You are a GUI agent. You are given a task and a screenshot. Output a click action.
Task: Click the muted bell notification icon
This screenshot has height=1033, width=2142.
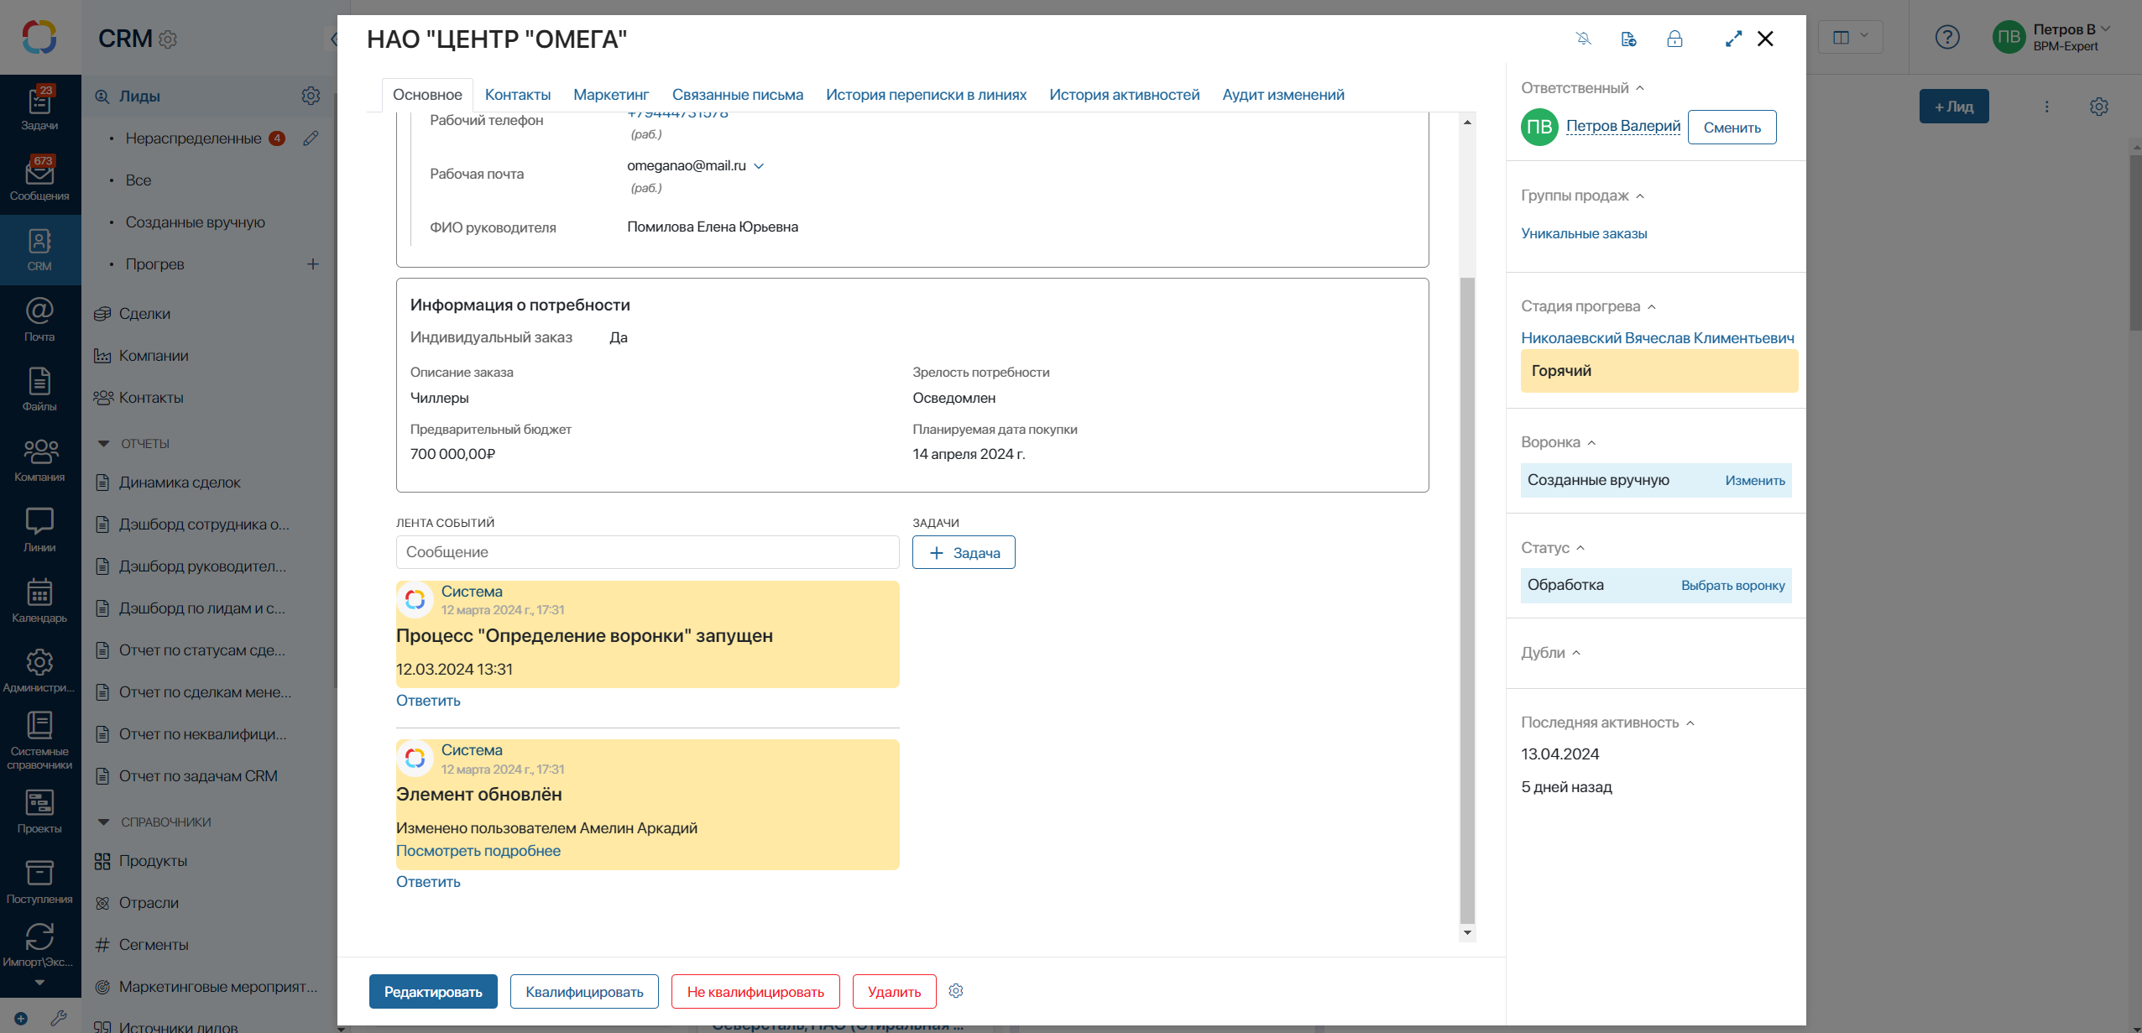point(1584,39)
